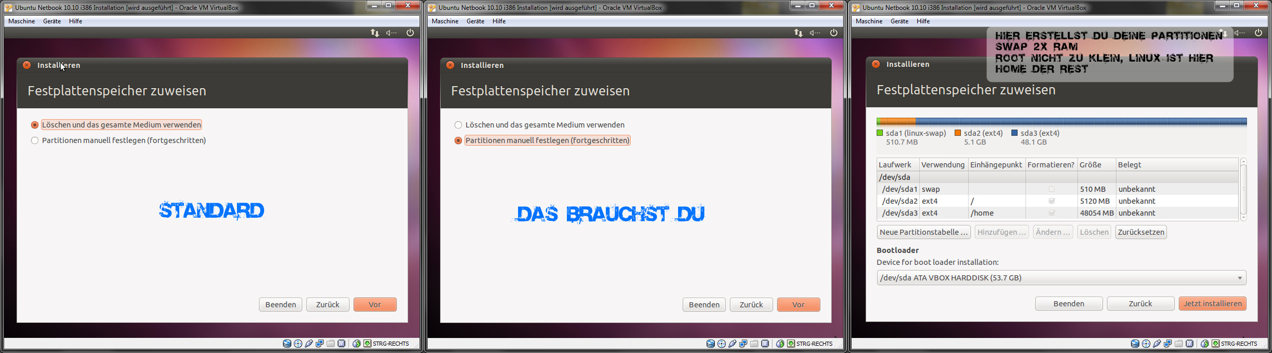
Task: Click green sda1 (linux-swap) legend swatch
Action: click(x=880, y=133)
